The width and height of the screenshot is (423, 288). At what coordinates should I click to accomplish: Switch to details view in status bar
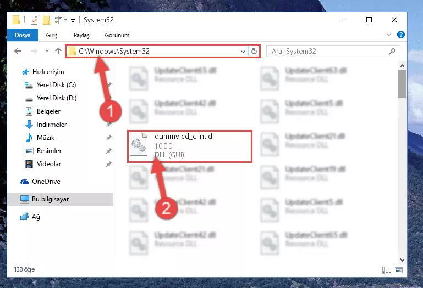pyautogui.click(x=386, y=270)
